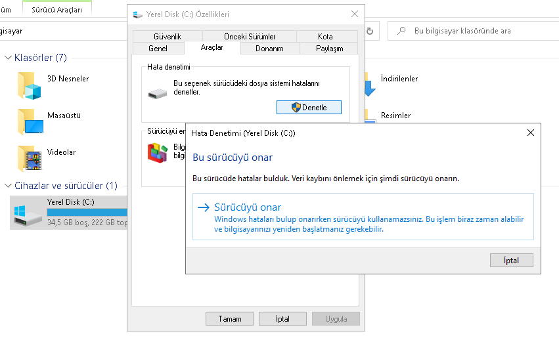Select the Araçlar tab

point(212,47)
